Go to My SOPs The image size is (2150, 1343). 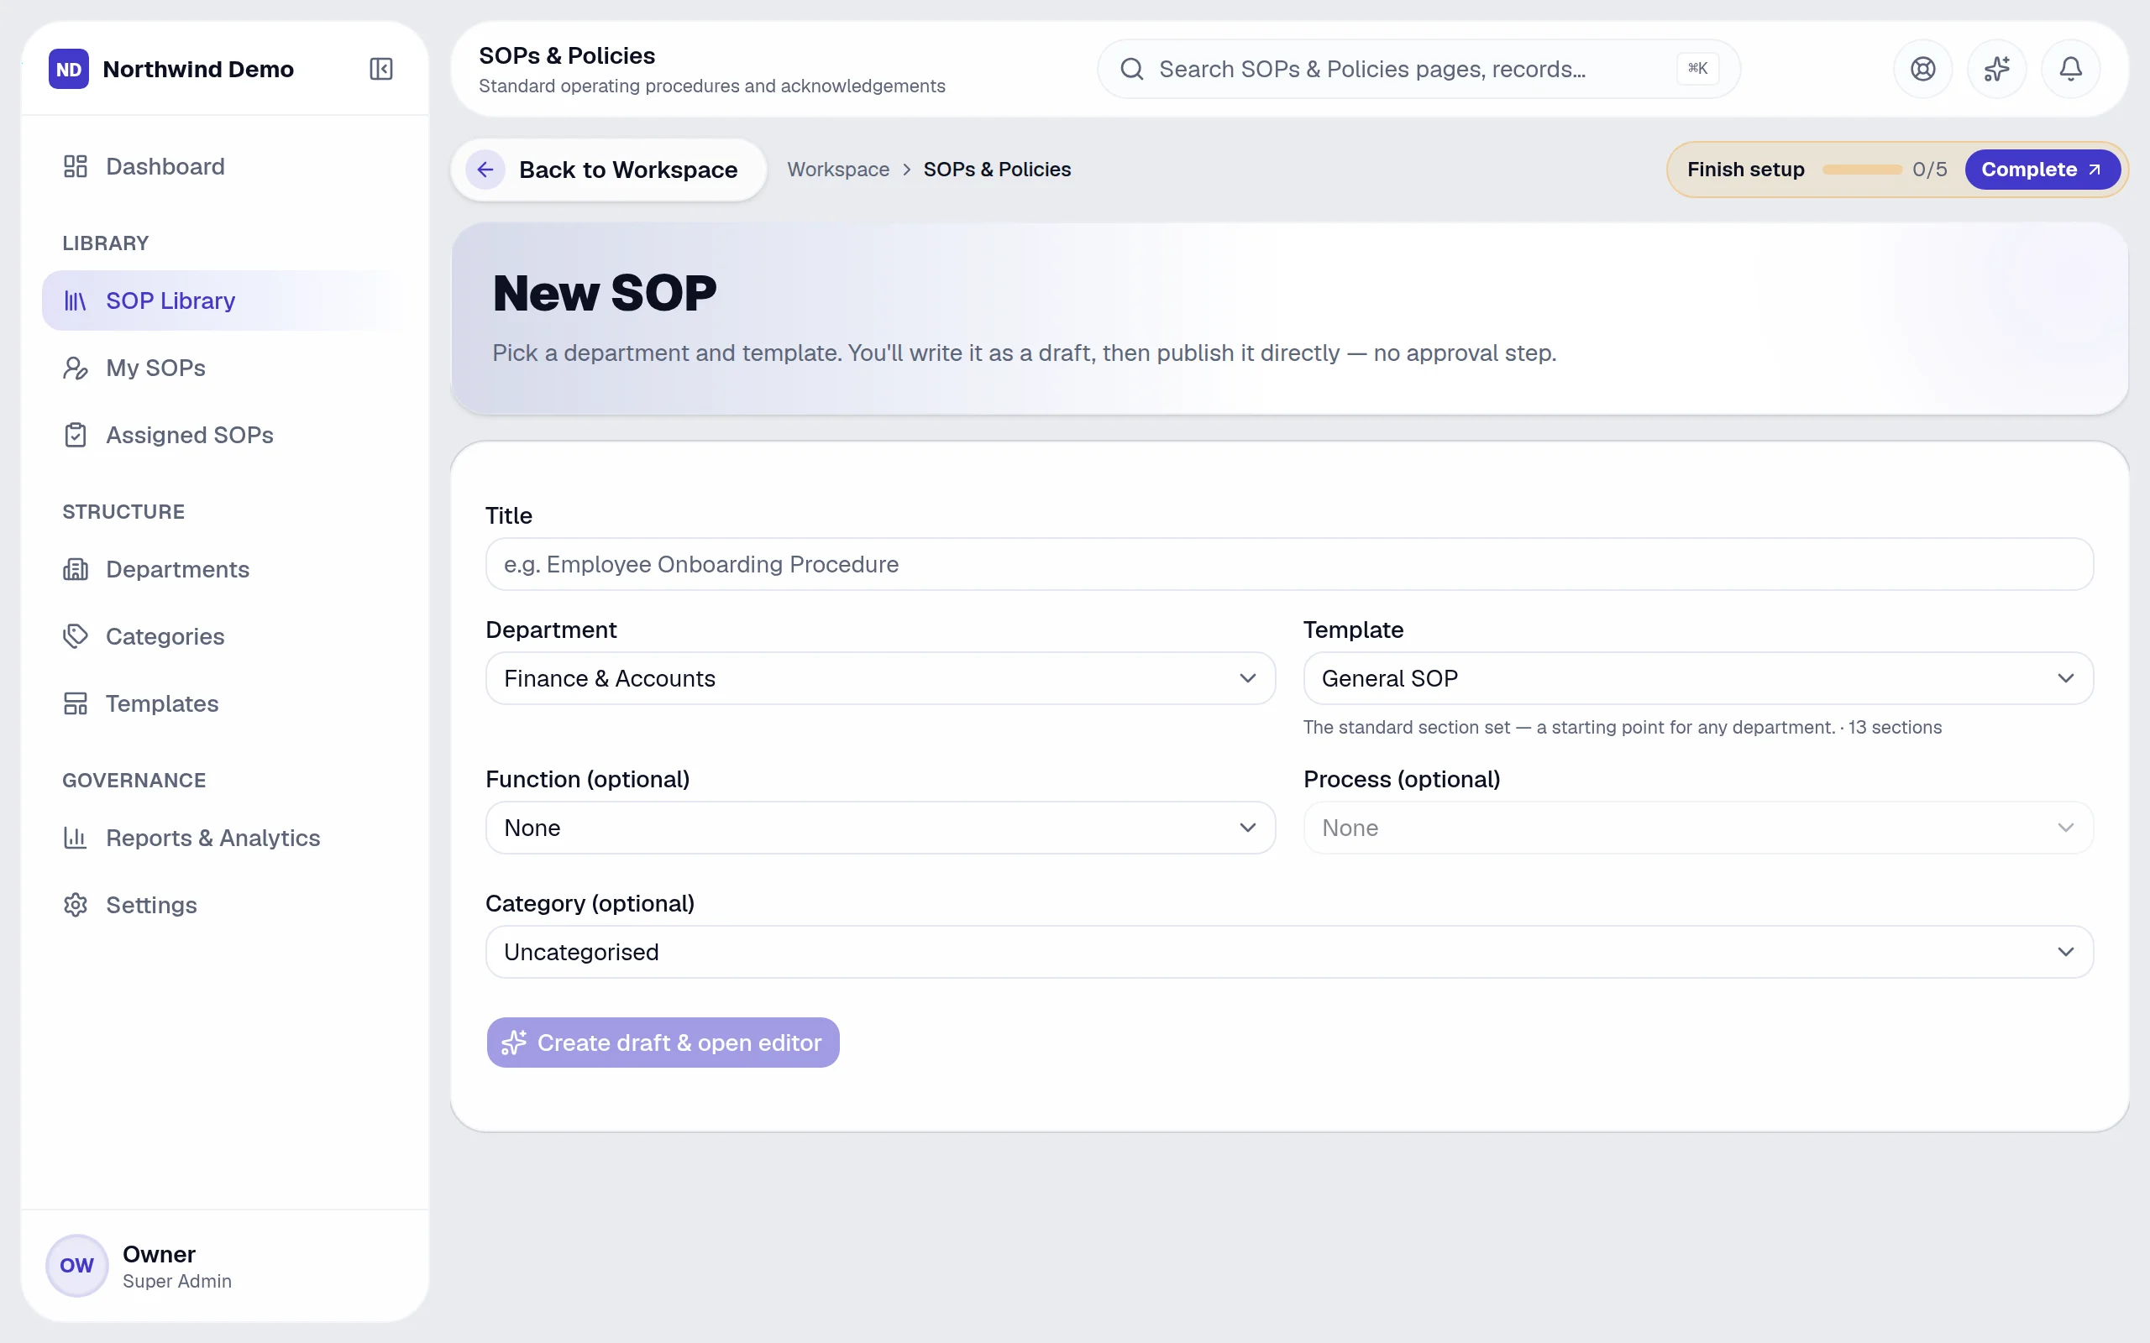click(x=225, y=368)
